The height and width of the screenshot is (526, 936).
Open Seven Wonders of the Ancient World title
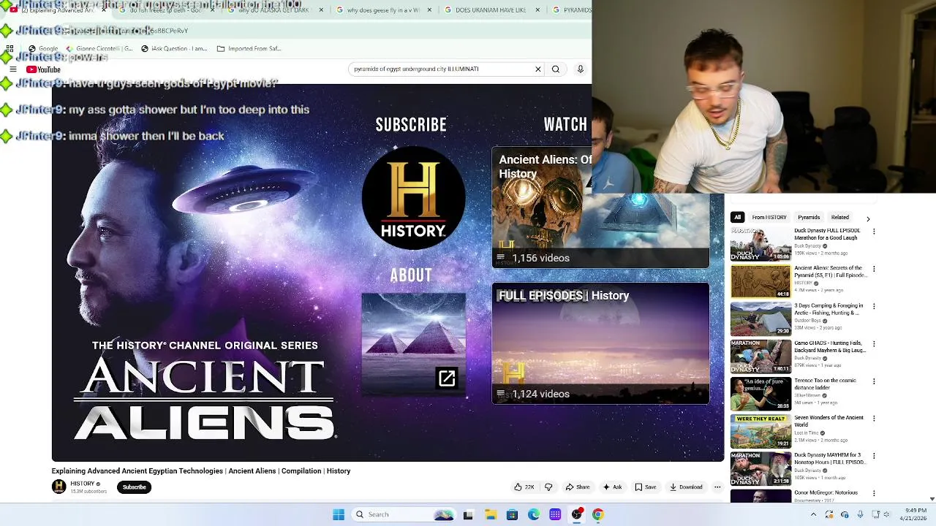pos(829,422)
